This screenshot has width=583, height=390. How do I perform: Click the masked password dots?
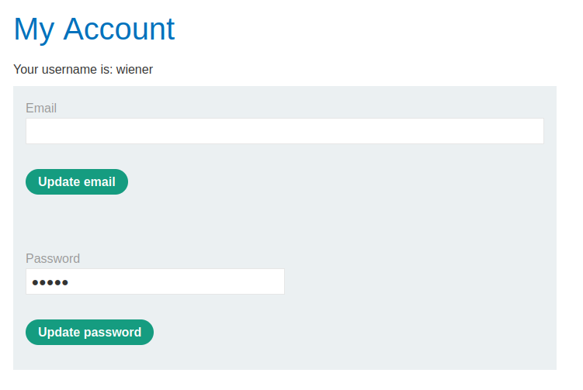pyautogui.click(x=50, y=282)
